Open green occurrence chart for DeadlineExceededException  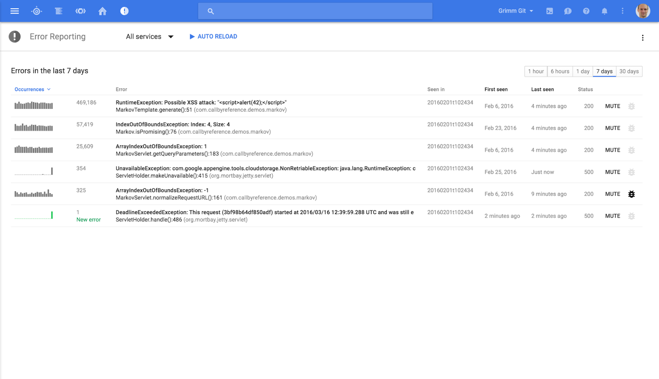(x=34, y=215)
